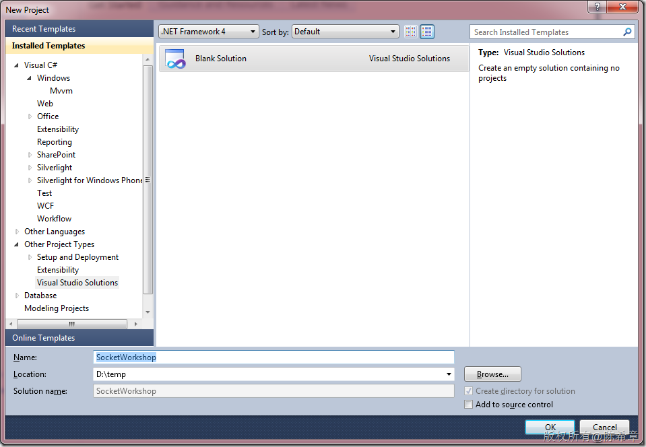Screen dimensions: 646x447
Task: Expand the Office tree node
Action: tap(30, 116)
